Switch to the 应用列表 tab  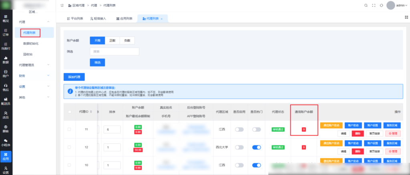124,18
